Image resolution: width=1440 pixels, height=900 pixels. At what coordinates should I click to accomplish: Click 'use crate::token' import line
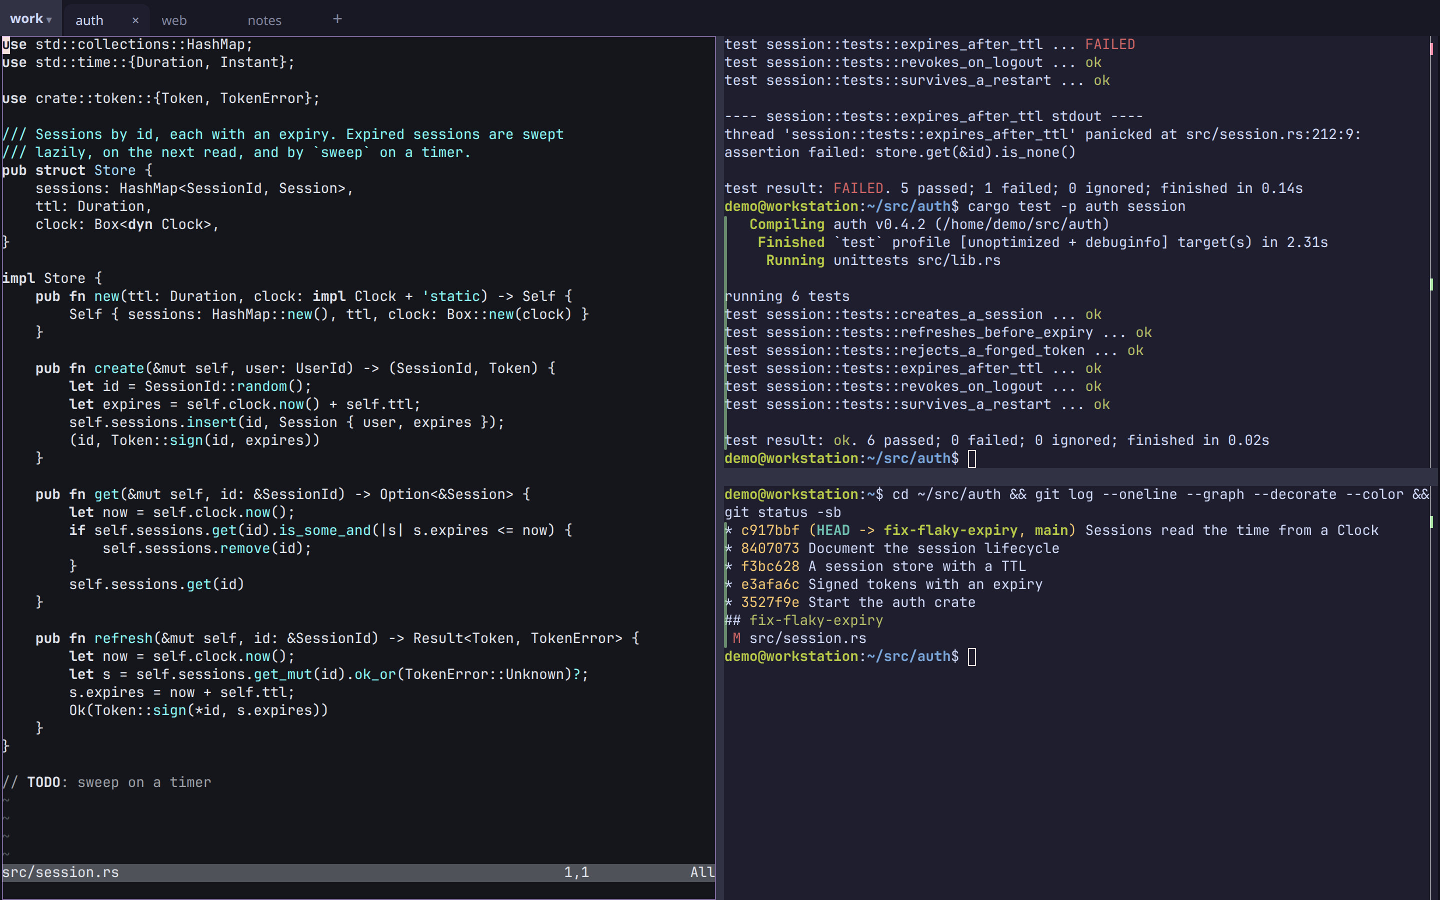160,98
